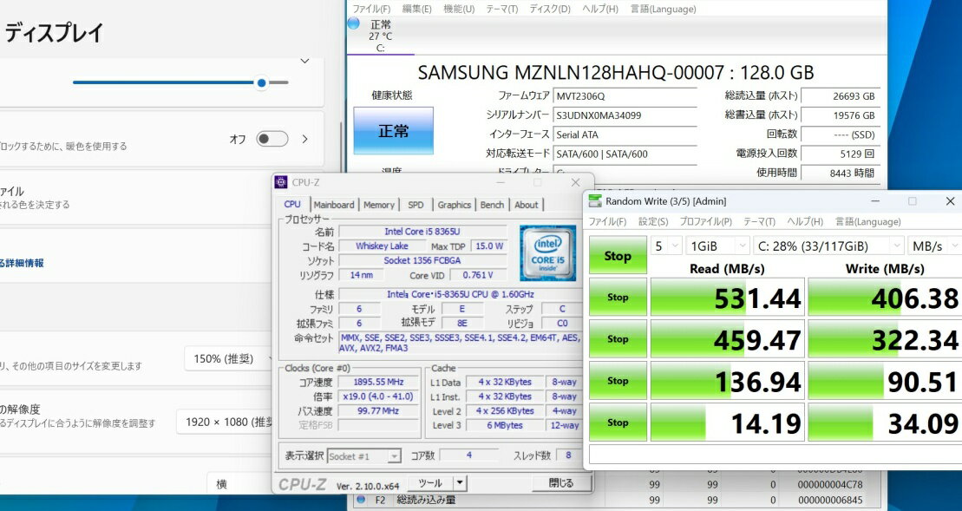Open the 1GiB test size dropdown

717,246
